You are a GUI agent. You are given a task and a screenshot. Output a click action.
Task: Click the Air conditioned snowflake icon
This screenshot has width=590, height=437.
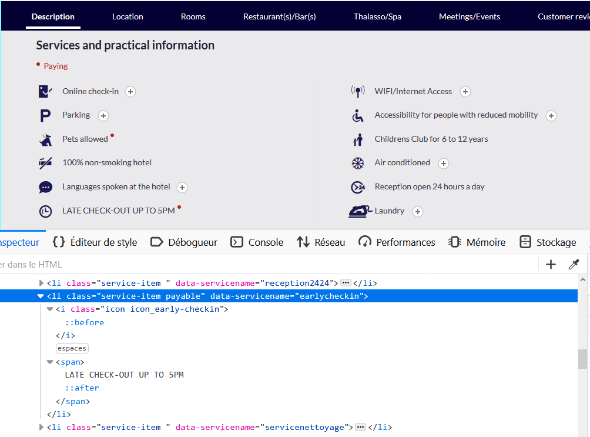[x=358, y=163]
